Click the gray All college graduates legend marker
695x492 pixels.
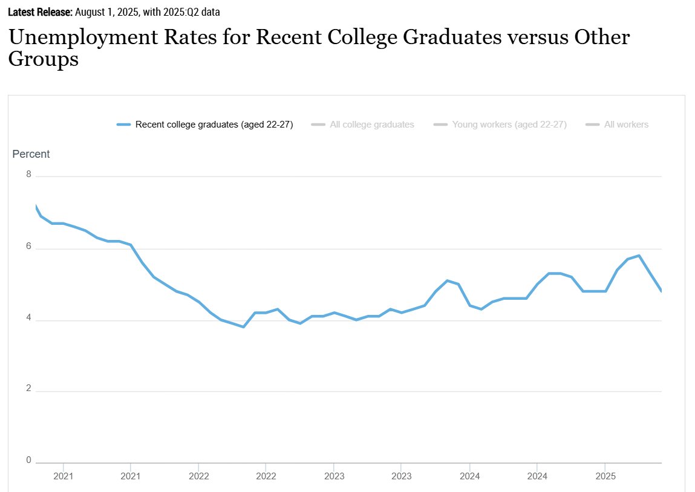click(318, 125)
